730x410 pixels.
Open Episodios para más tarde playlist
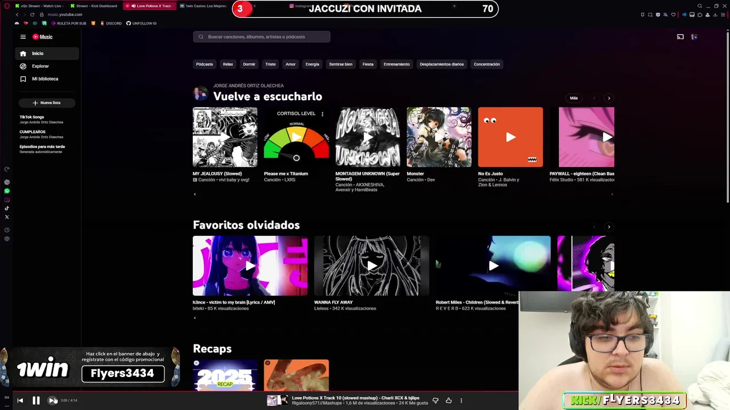pos(42,149)
